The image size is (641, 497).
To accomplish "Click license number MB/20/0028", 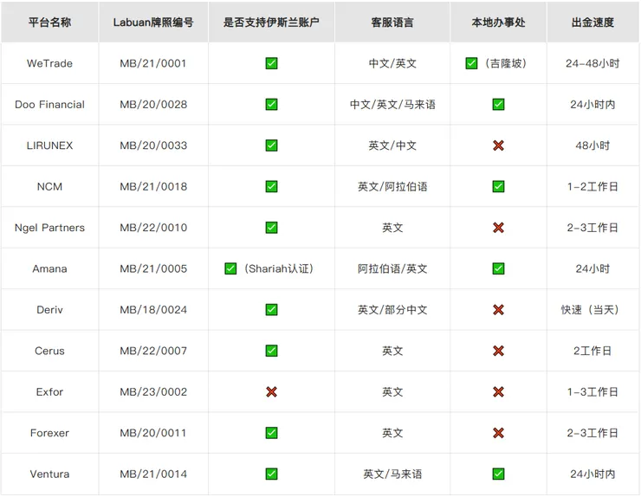I will [x=153, y=104].
